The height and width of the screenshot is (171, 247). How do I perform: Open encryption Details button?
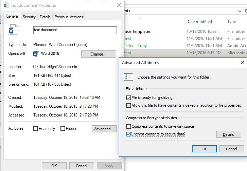tap(228, 134)
